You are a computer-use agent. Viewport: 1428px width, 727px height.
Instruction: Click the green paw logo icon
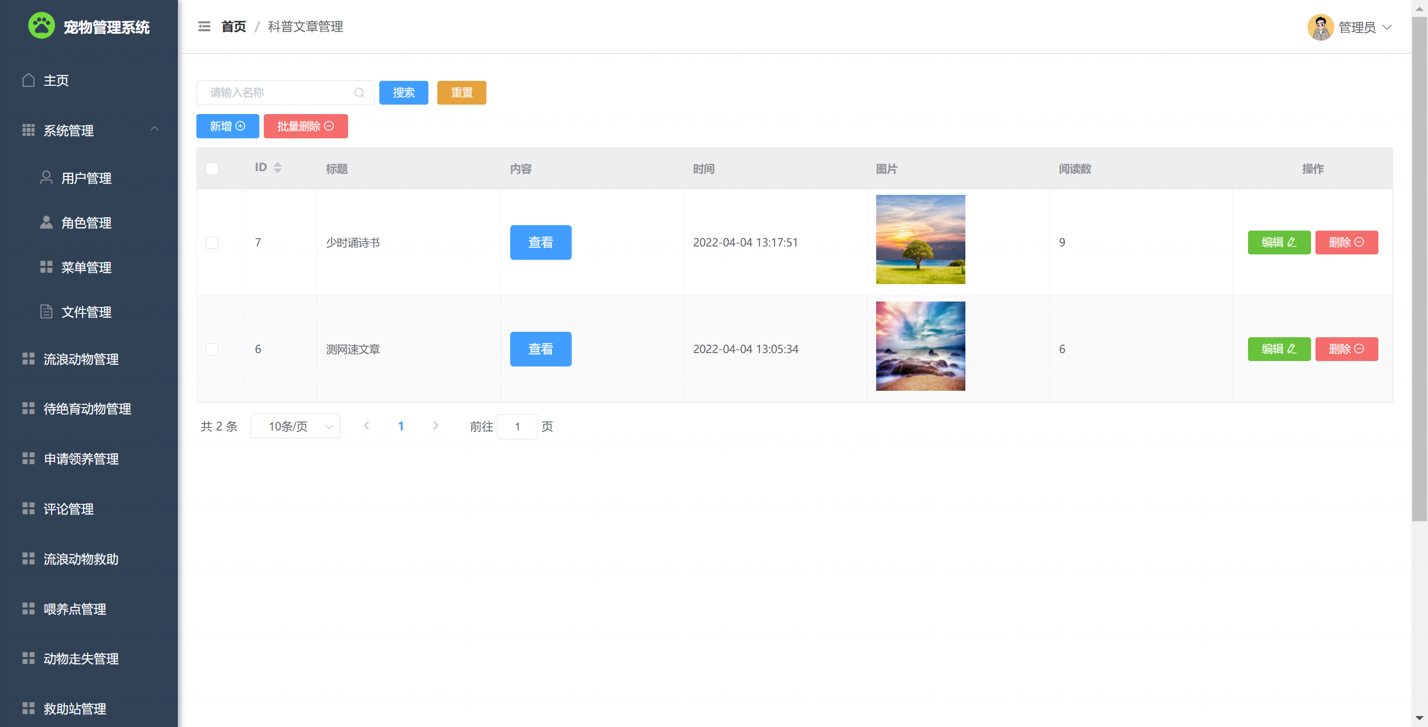[x=42, y=25]
